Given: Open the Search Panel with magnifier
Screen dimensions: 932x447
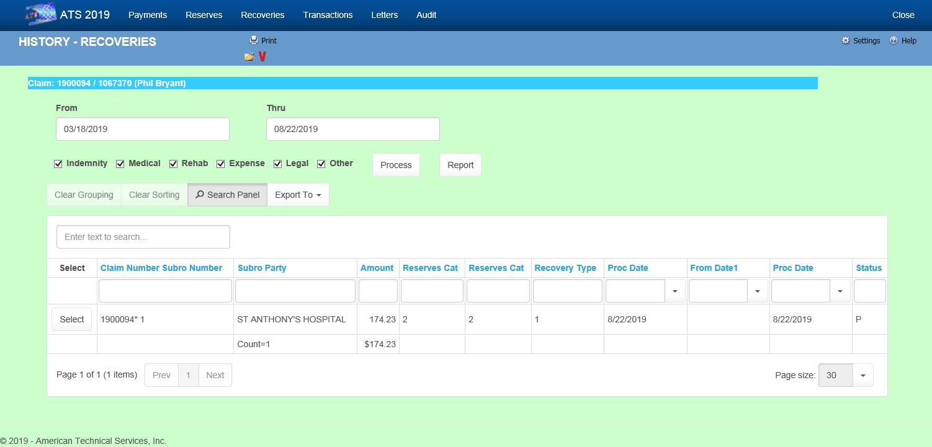Looking at the screenshot, I should (227, 195).
